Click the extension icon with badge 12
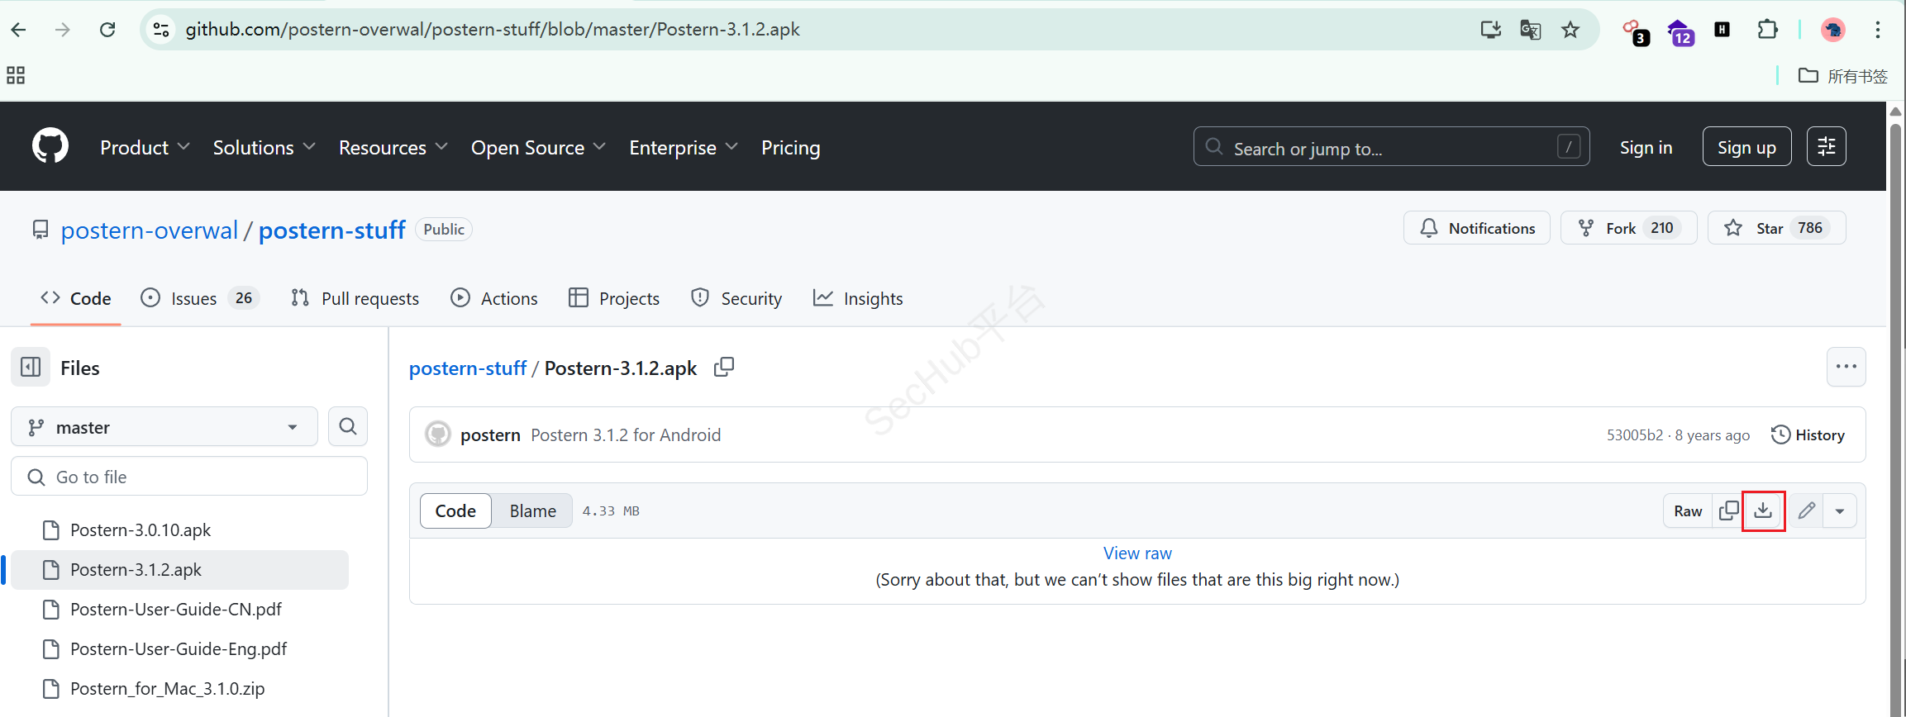The width and height of the screenshot is (1906, 717). 1680,32
